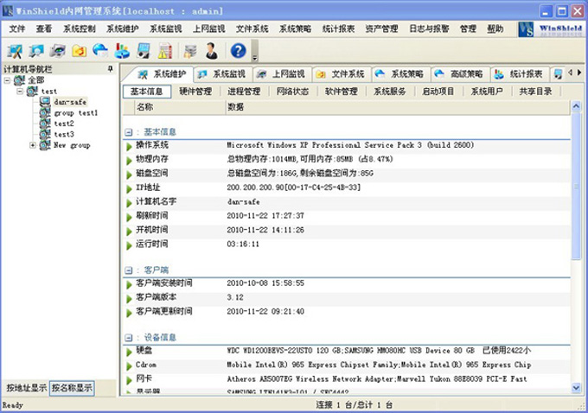Click the Statistics Report bar-chart toolbar icon
The height and width of the screenshot is (413, 588).
[x=122, y=51]
